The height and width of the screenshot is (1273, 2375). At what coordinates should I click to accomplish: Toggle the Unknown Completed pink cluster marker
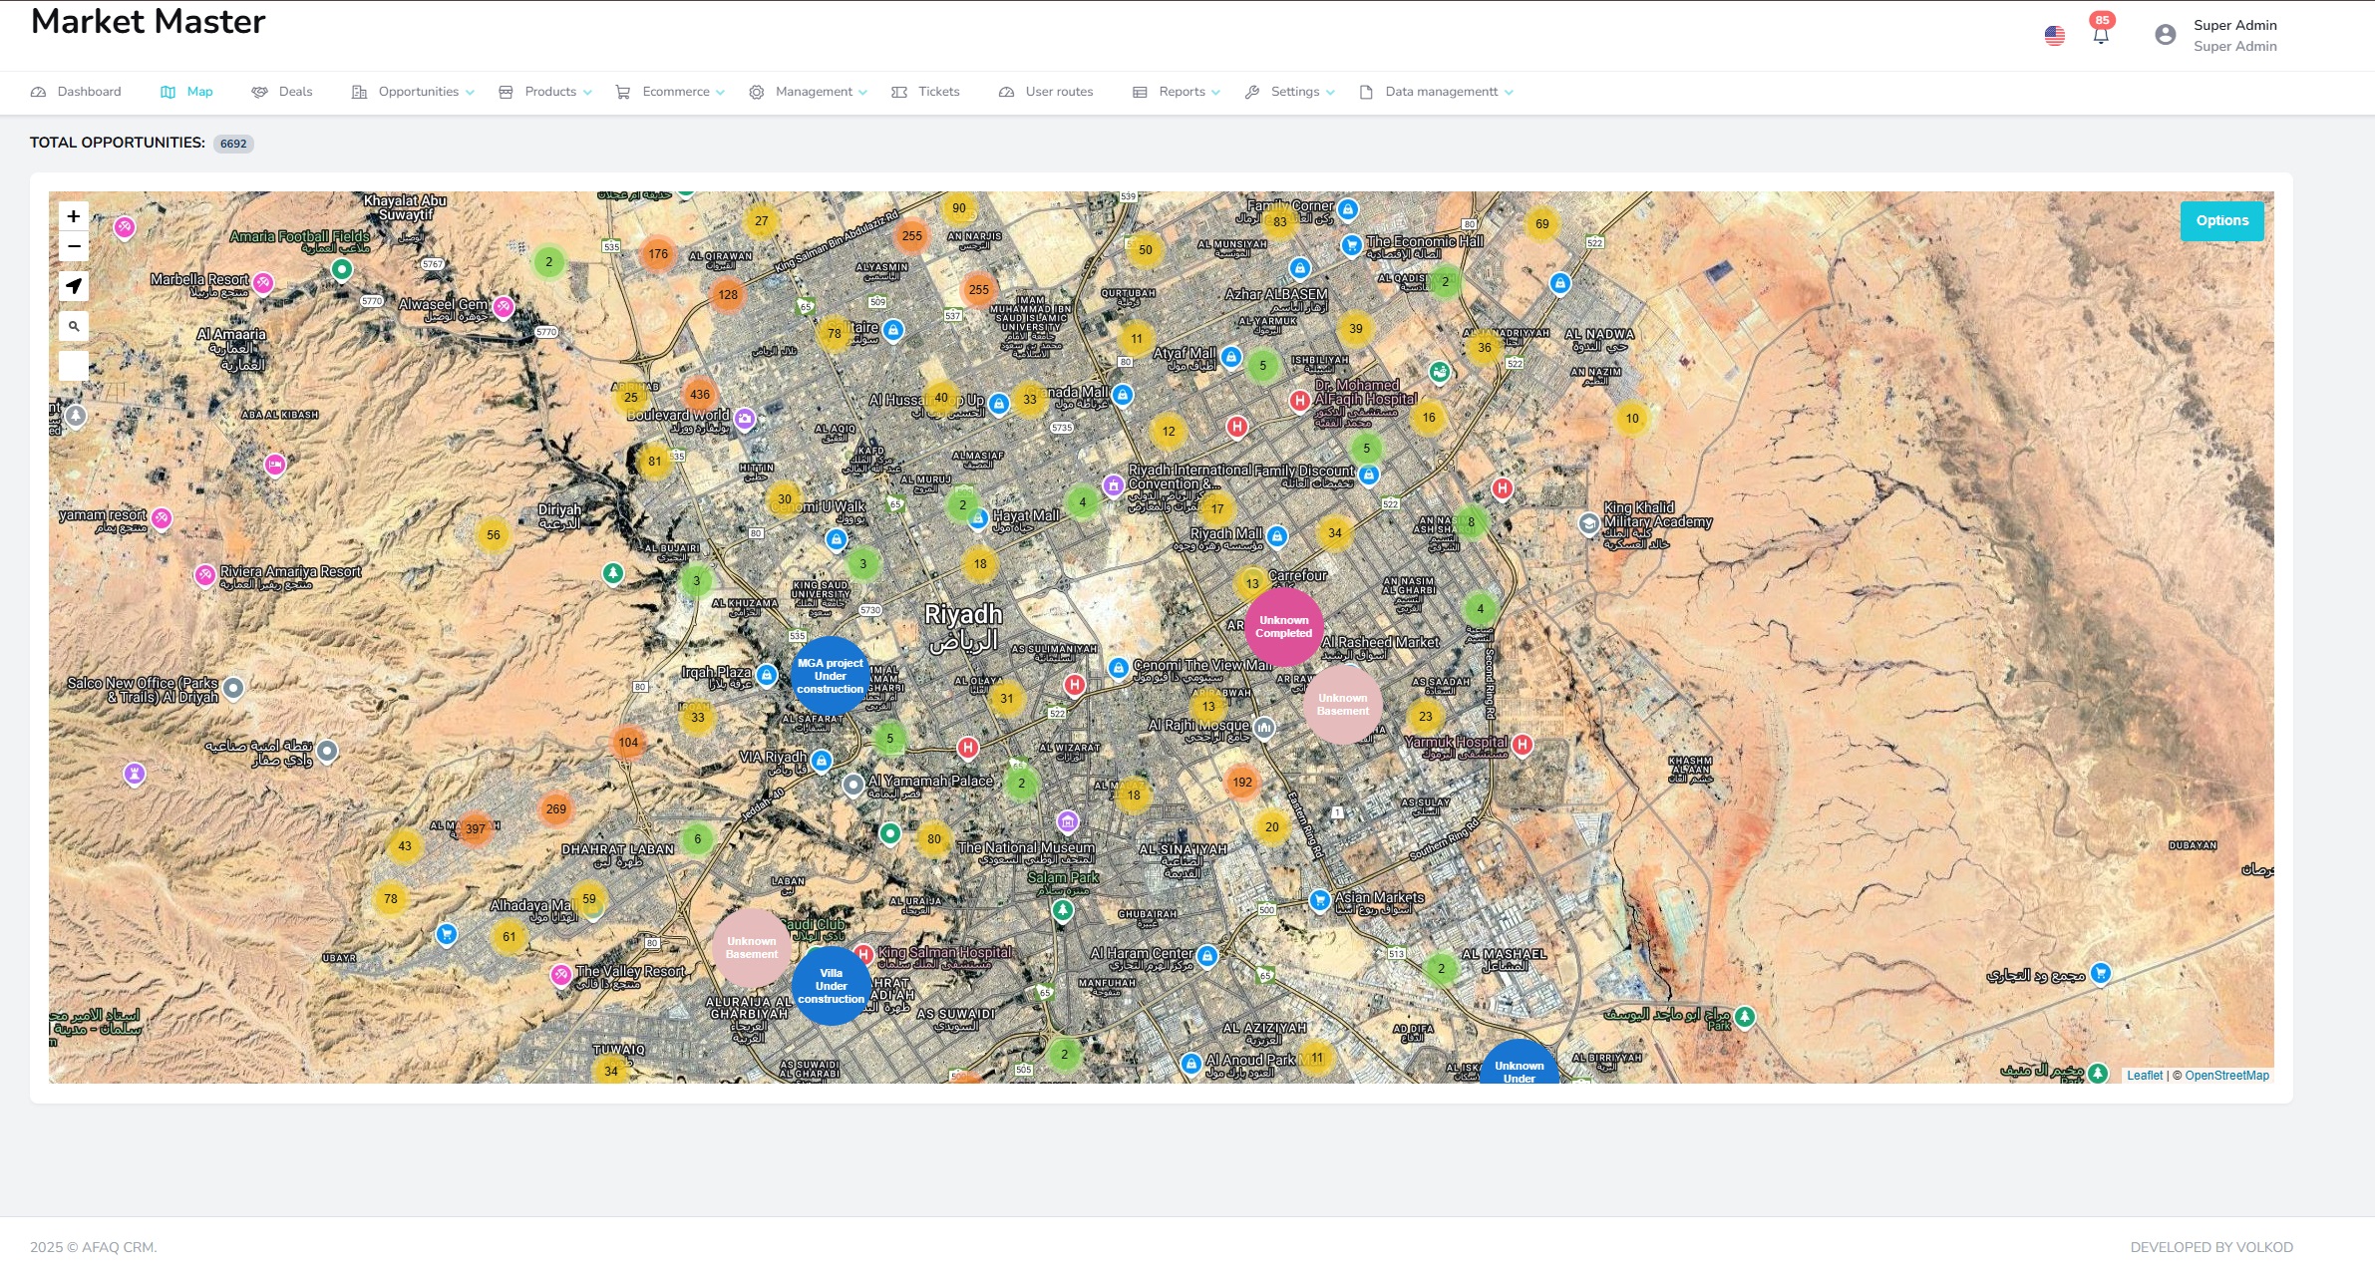(1283, 627)
